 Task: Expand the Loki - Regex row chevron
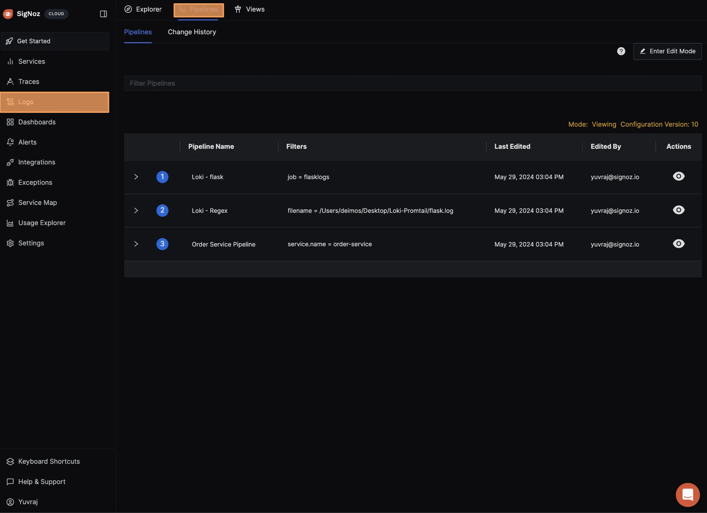136,210
